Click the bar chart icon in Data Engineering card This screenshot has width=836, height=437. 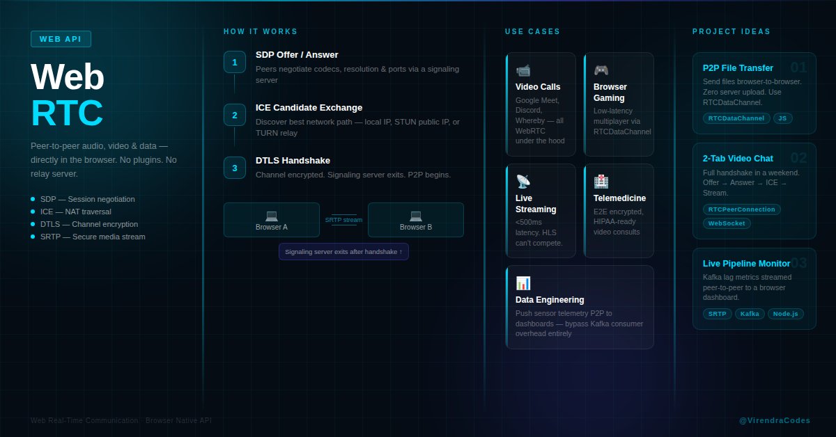point(523,283)
